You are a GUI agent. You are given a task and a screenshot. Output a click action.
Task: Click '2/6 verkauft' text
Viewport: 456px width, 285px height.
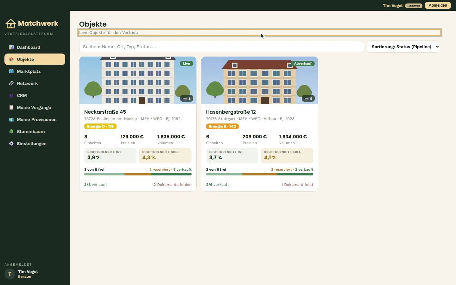click(x=218, y=185)
